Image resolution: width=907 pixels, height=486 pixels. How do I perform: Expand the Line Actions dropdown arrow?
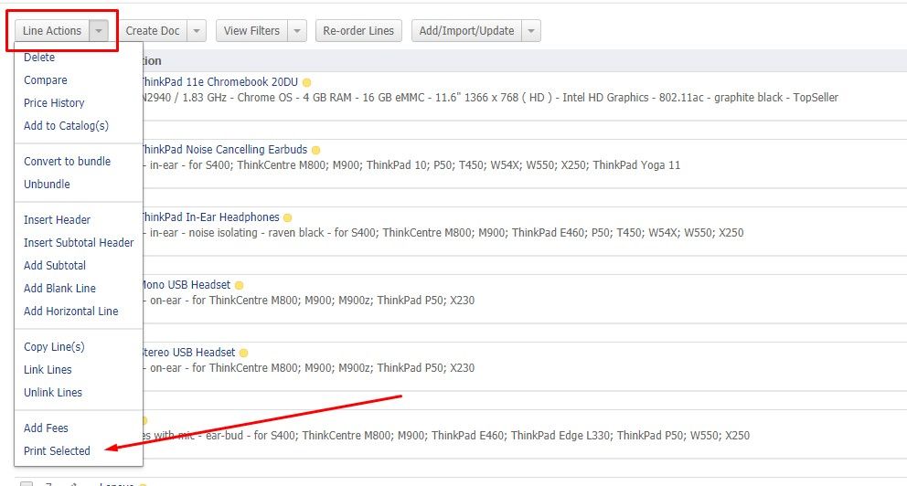[x=99, y=31]
